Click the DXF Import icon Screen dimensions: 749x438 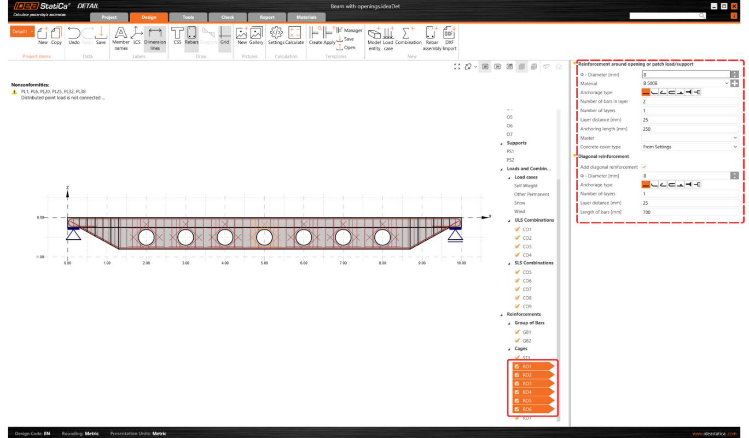(x=448, y=38)
